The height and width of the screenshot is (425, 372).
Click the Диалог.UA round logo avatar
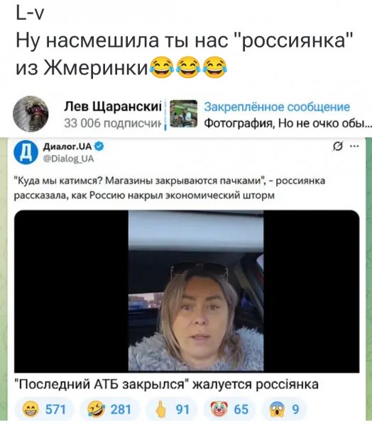(26, 152)
